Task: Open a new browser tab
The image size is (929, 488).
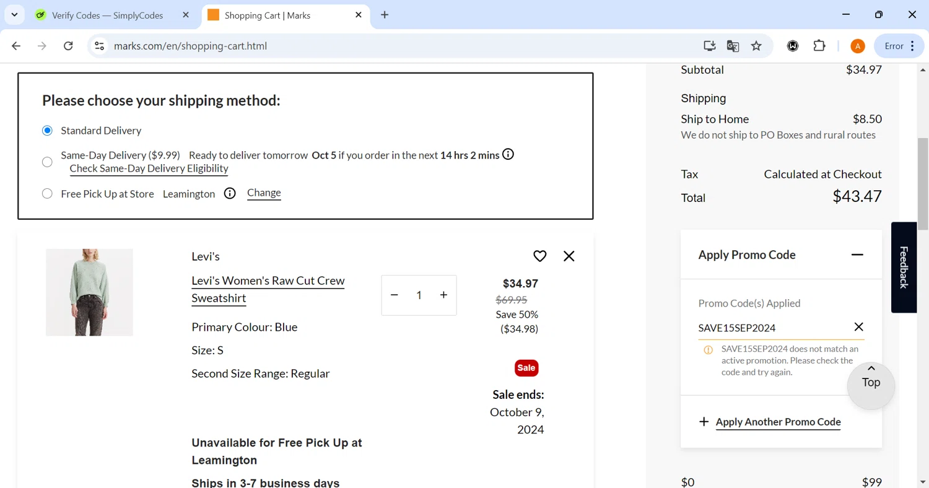Action: [385, 15]
